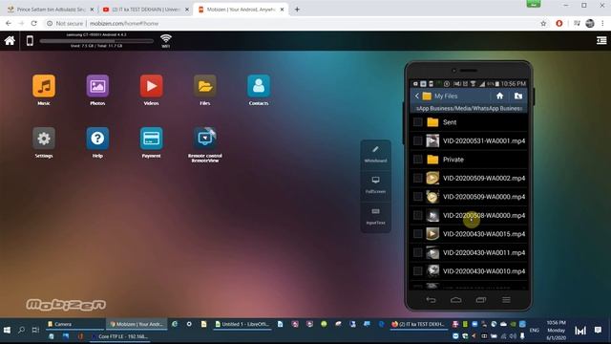Open thumbnail of VID-20200430-WA0010.mp4
This screenshot has height=344, width=611.
[x=432, y=271]
